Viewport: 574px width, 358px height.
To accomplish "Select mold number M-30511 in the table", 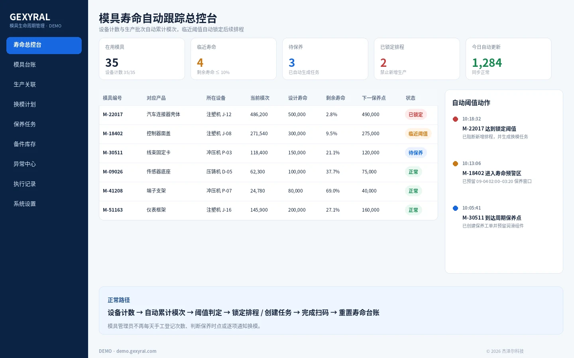I will point(113,153).
